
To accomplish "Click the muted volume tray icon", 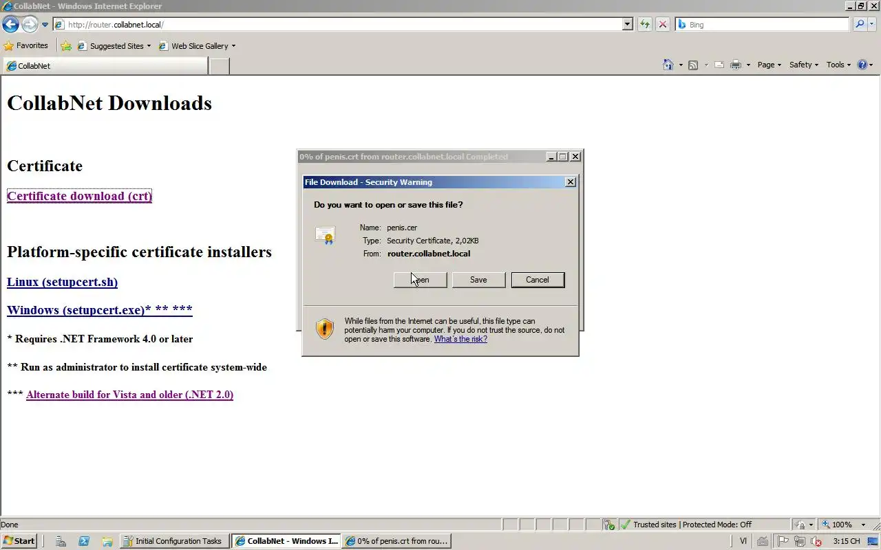I will [816, 541].
